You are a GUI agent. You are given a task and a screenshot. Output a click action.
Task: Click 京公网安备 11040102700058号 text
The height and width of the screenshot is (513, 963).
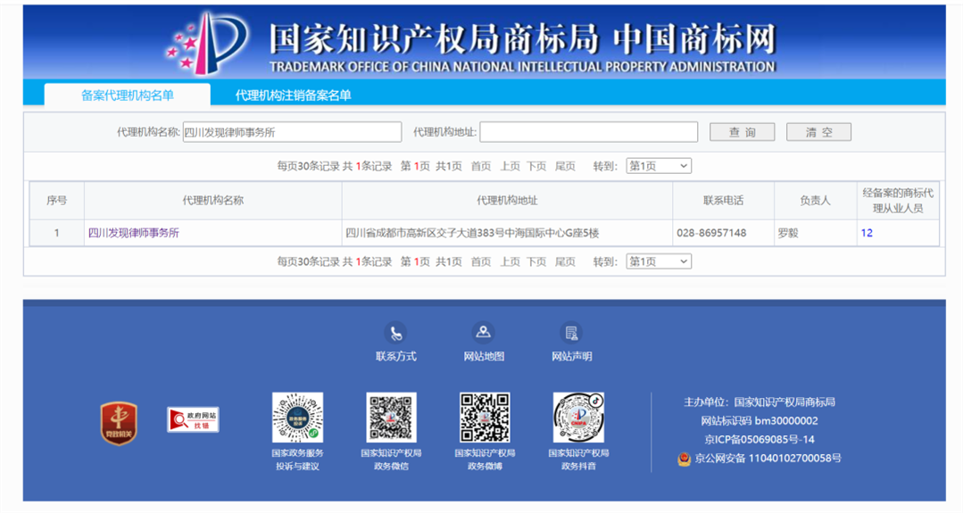point(768,459)
